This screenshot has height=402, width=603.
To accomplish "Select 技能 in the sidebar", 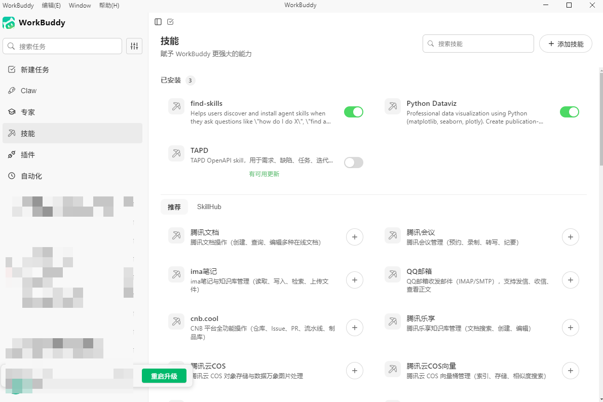I will (x=72, y=133).
